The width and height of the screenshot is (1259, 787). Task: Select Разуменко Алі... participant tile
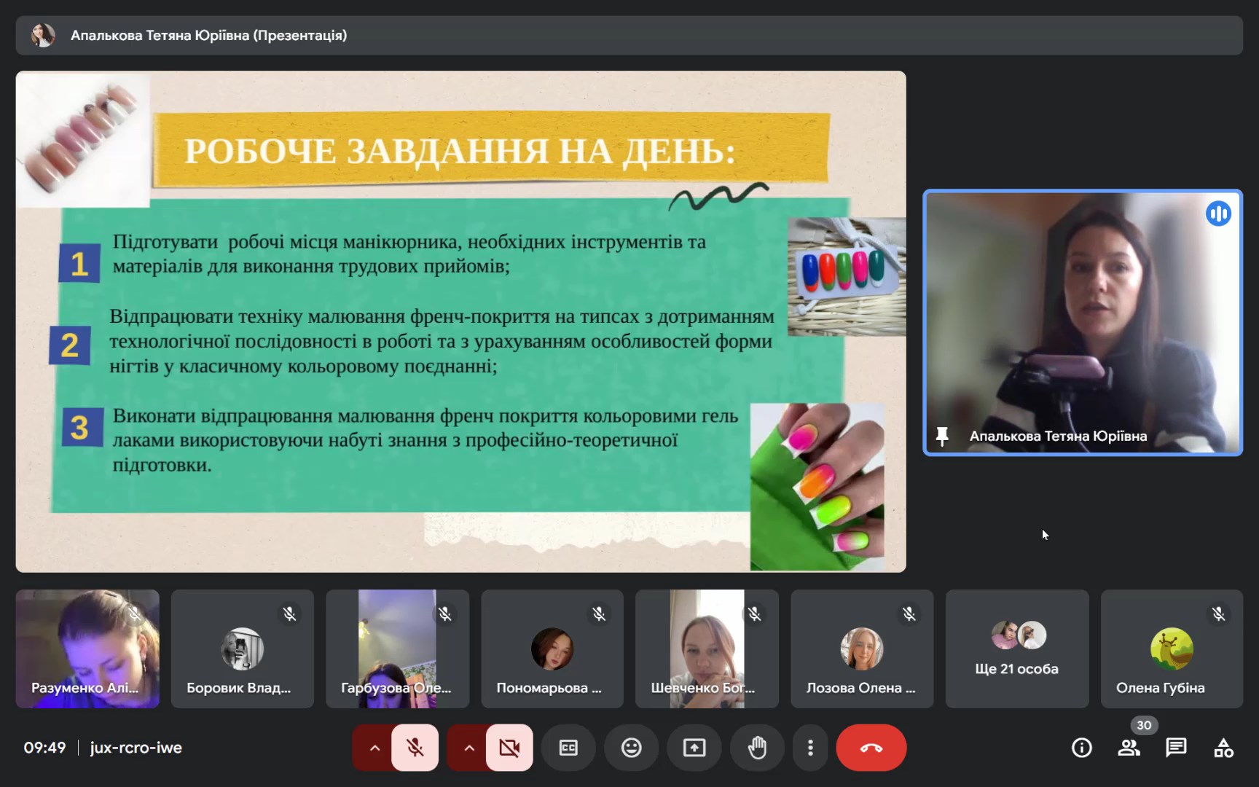[x=87, y=649]
